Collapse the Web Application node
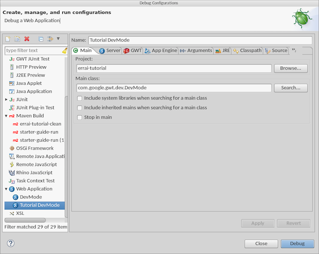319x254 pixels. click(x=6, y=189)
